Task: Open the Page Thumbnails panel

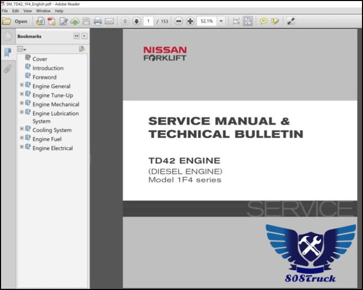Action: [8, 37]
